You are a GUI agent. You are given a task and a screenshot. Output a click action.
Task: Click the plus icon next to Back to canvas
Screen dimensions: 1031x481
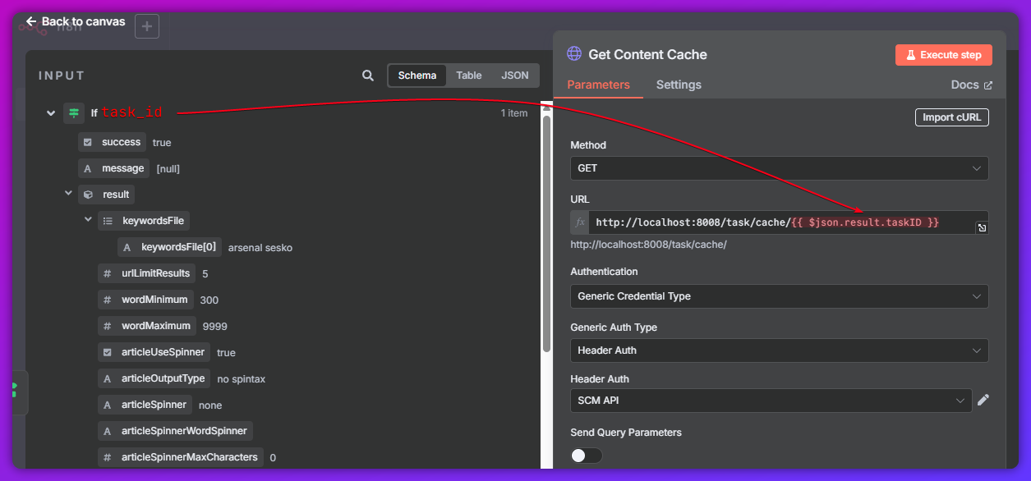(x=147, y=26)
